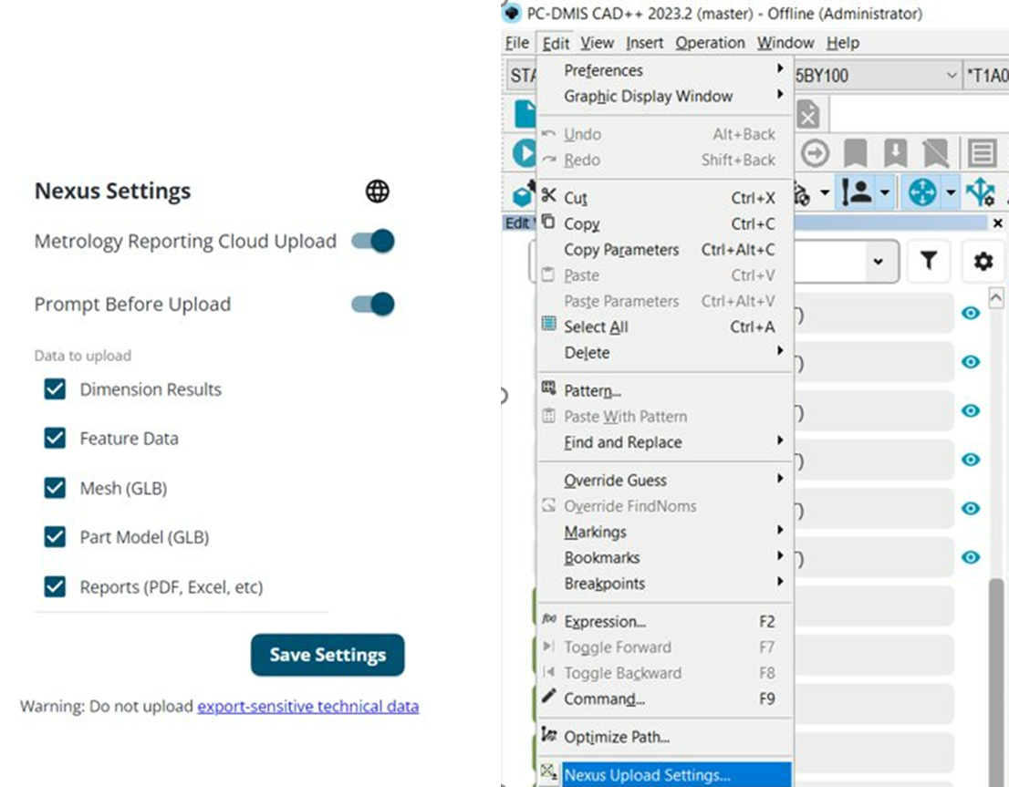Open dropdown arrow beside four-arrow circle icon
The height and width of the screenshot is (787, 1009).
coord(951,192)
